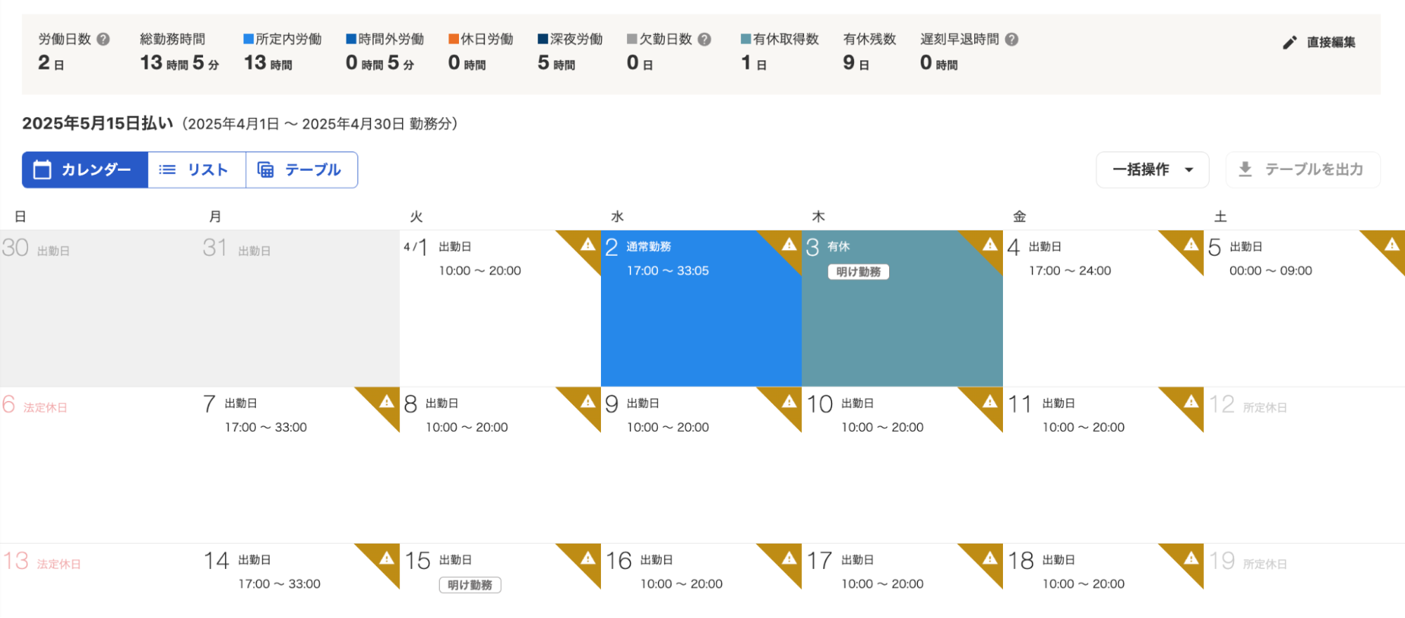The image size is (1405, 618).
Task: Select April 19 所定休日 cell
Action: [1304, 580]
